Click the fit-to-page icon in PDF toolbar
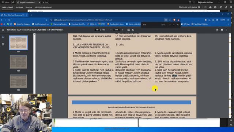This screenshot has height=132, width=234. coord(128,30)
